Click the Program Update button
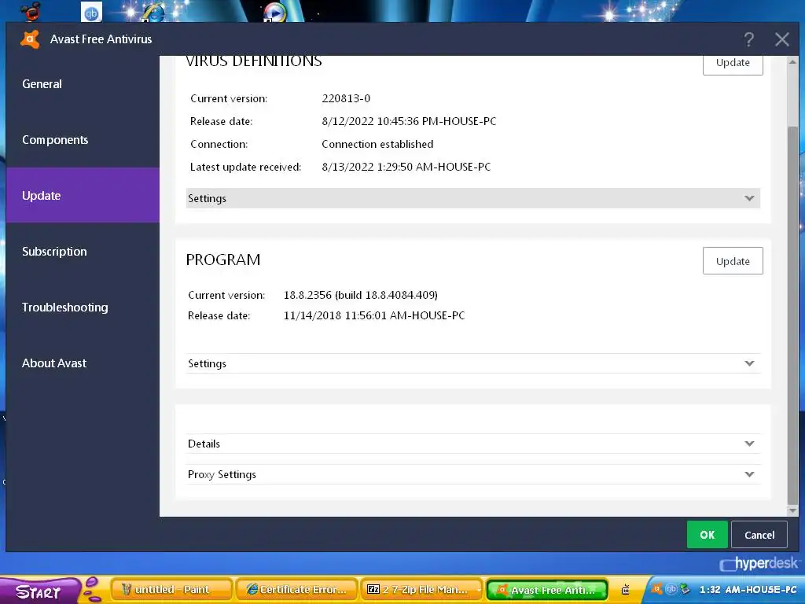The width and height of the screenshot is (805, 604). [733, 261]
